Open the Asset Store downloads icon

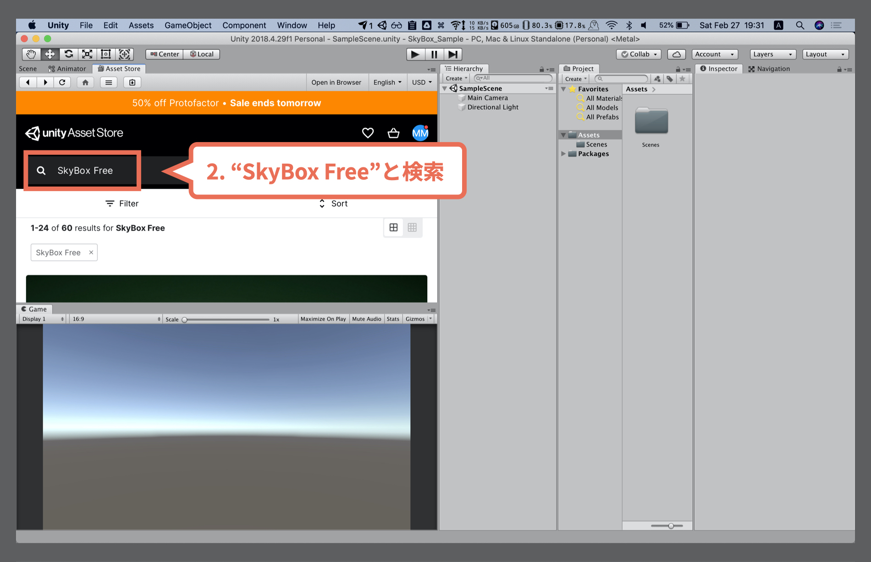point(132,83)
